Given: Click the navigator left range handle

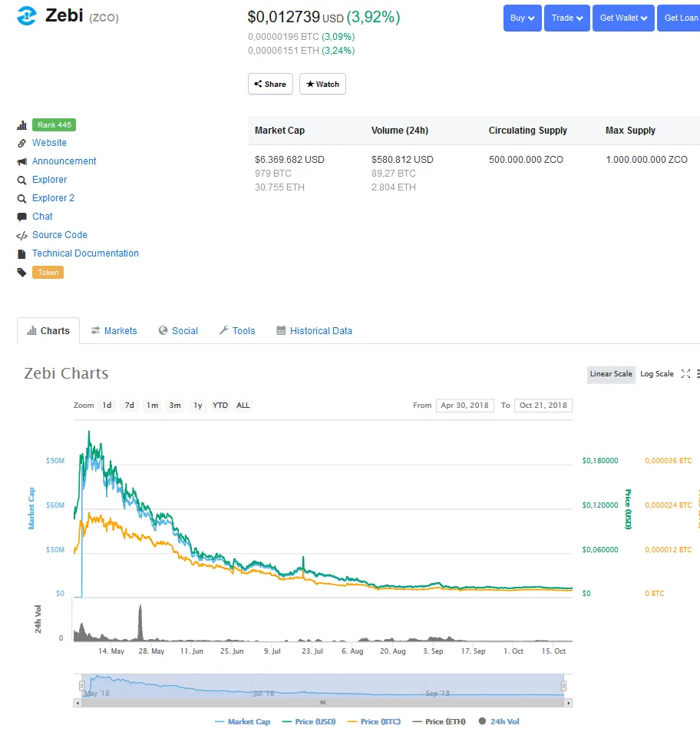Looking at the screenshot, I should tap(81, 686).
